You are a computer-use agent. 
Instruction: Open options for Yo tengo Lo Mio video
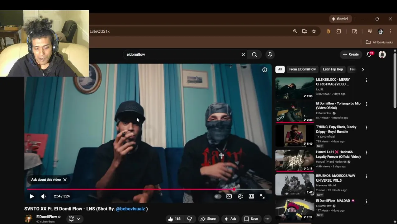[x=366, y=104]
